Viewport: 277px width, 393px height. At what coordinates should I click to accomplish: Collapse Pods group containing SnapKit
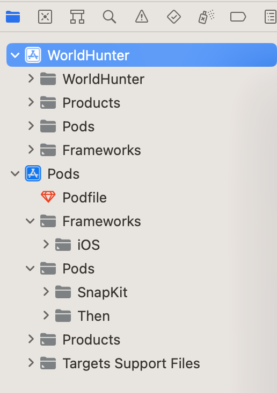pyautogui.click(x=30, y=269)
